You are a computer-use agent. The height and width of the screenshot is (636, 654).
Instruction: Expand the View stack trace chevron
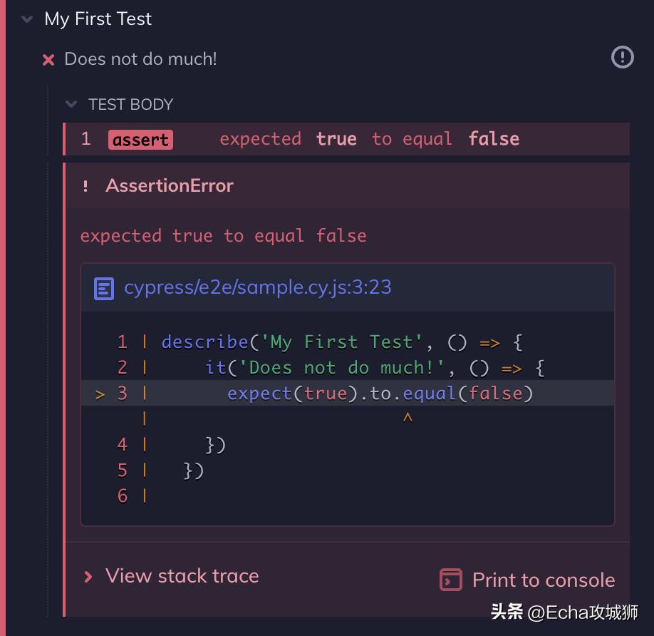(88, 576)
